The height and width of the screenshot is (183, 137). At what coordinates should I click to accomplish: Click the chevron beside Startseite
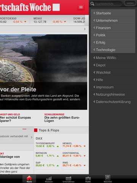tap(94, 13)
